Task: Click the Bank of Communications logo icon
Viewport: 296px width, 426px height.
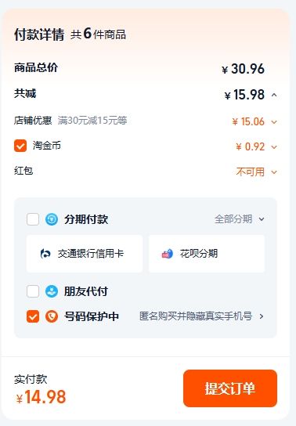Action: coord(45,254)
